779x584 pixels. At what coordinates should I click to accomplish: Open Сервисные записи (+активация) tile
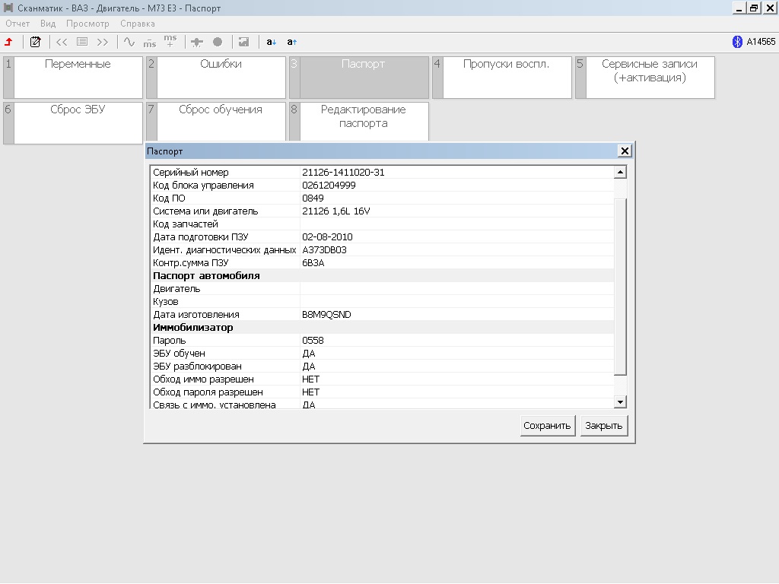(645, 78)
